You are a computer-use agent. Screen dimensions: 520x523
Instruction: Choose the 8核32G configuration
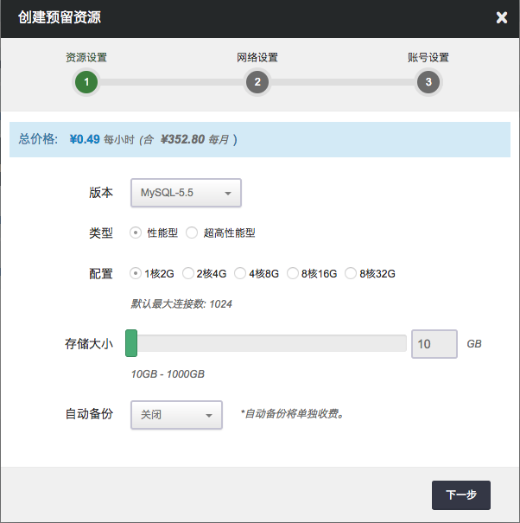click(351, 274)
